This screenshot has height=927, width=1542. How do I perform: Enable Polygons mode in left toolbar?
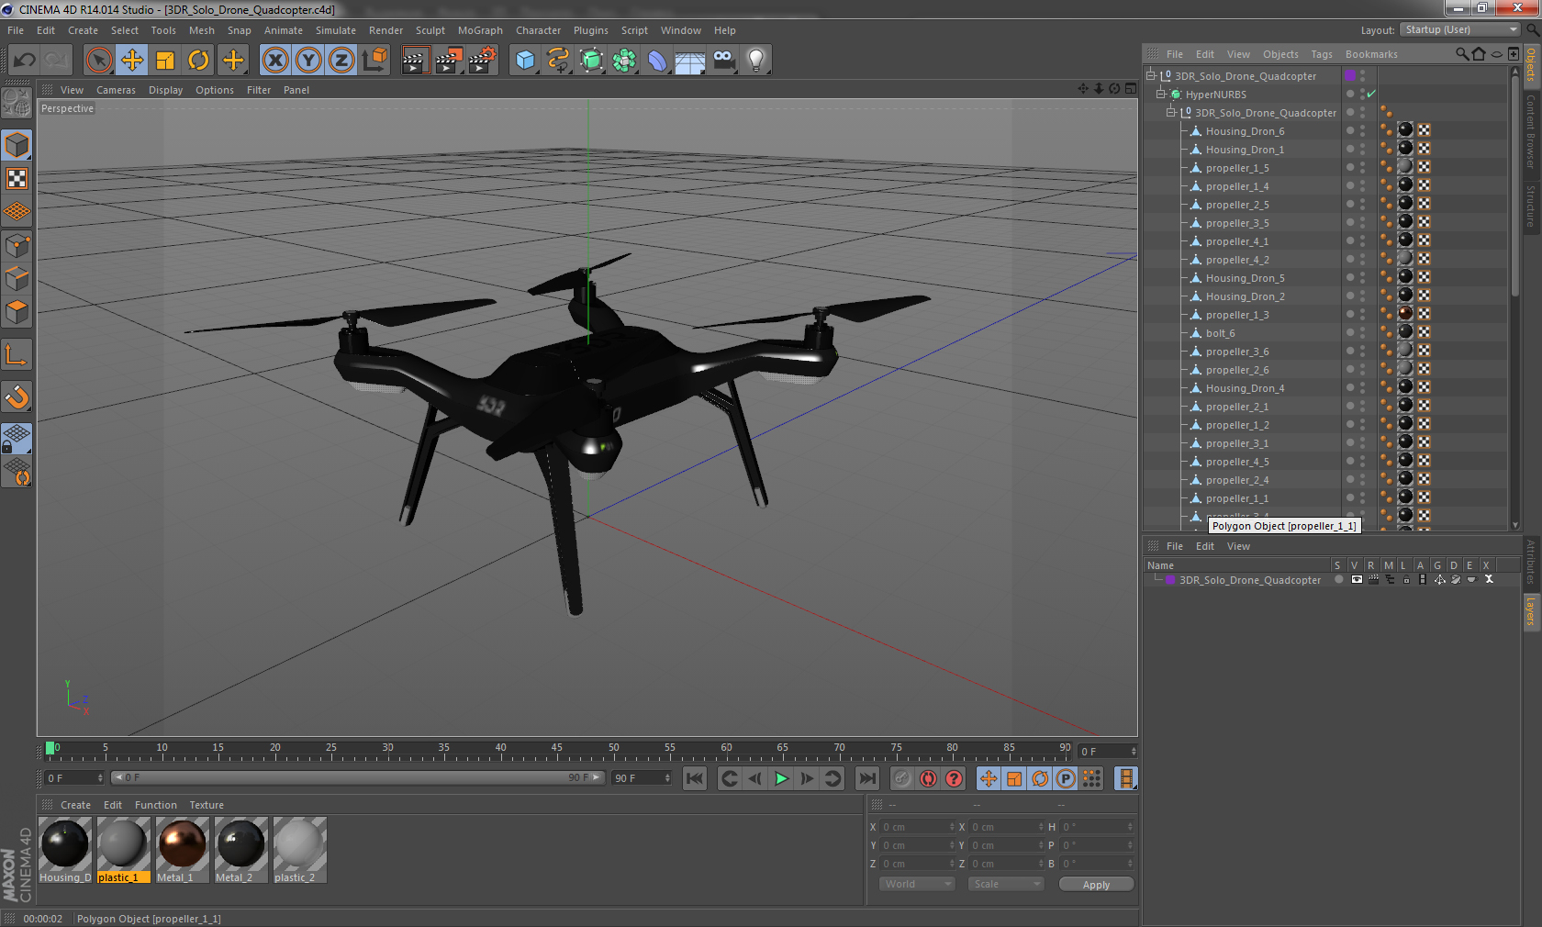(x=17, y=312)
